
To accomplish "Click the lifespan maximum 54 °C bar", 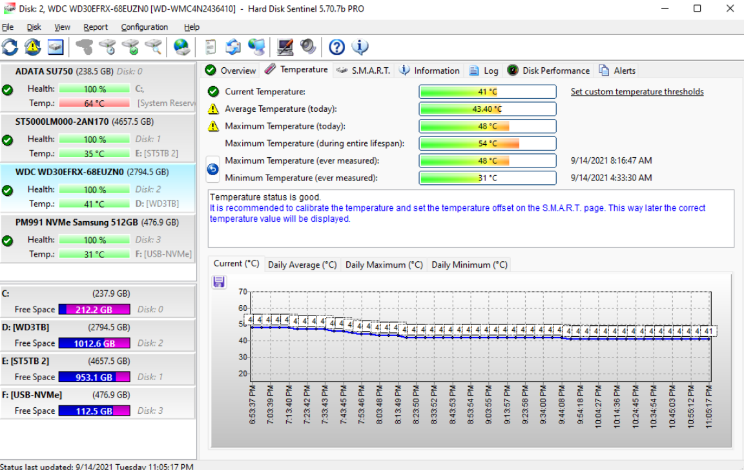I will (x=488, y=144).
